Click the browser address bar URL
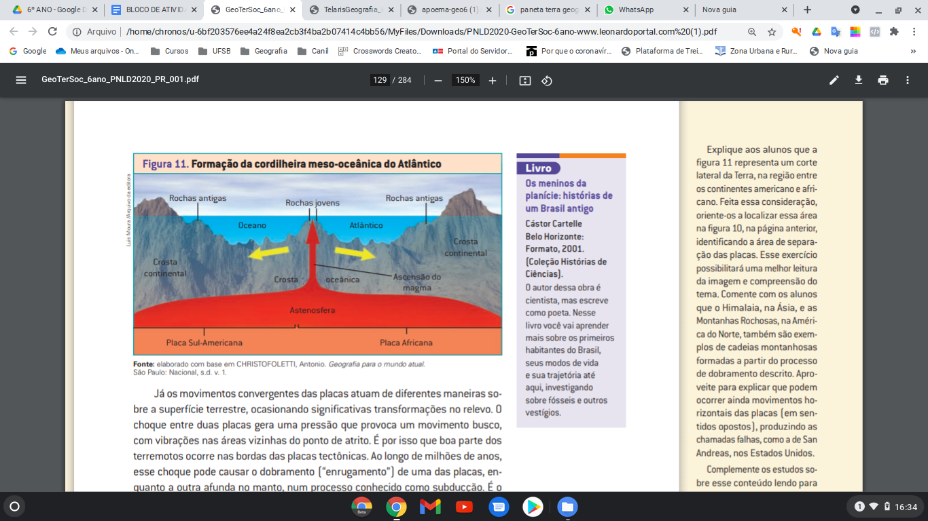 [x=421, y=32]
